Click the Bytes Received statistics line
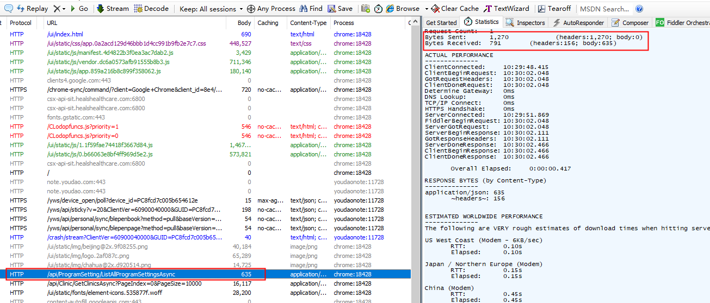 pyautogui.click(x=521, y=43)
